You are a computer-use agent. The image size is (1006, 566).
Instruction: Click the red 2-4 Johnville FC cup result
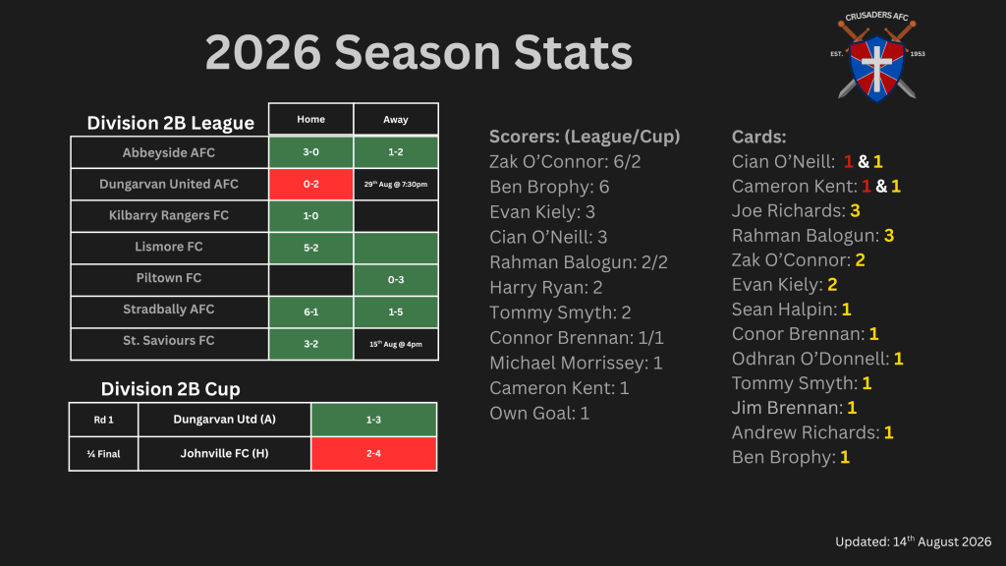click(x=374, y=454)
